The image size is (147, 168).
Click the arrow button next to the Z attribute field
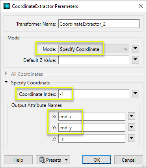pyautogui.click(x=132, y=138)
